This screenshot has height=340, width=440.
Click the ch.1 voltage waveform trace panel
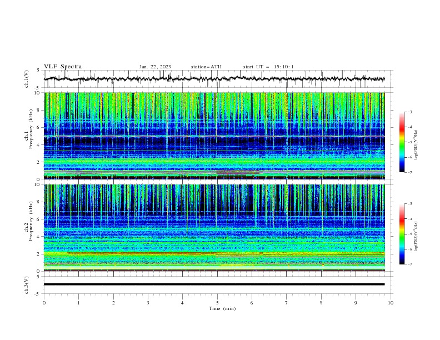(x=218, y=79)
